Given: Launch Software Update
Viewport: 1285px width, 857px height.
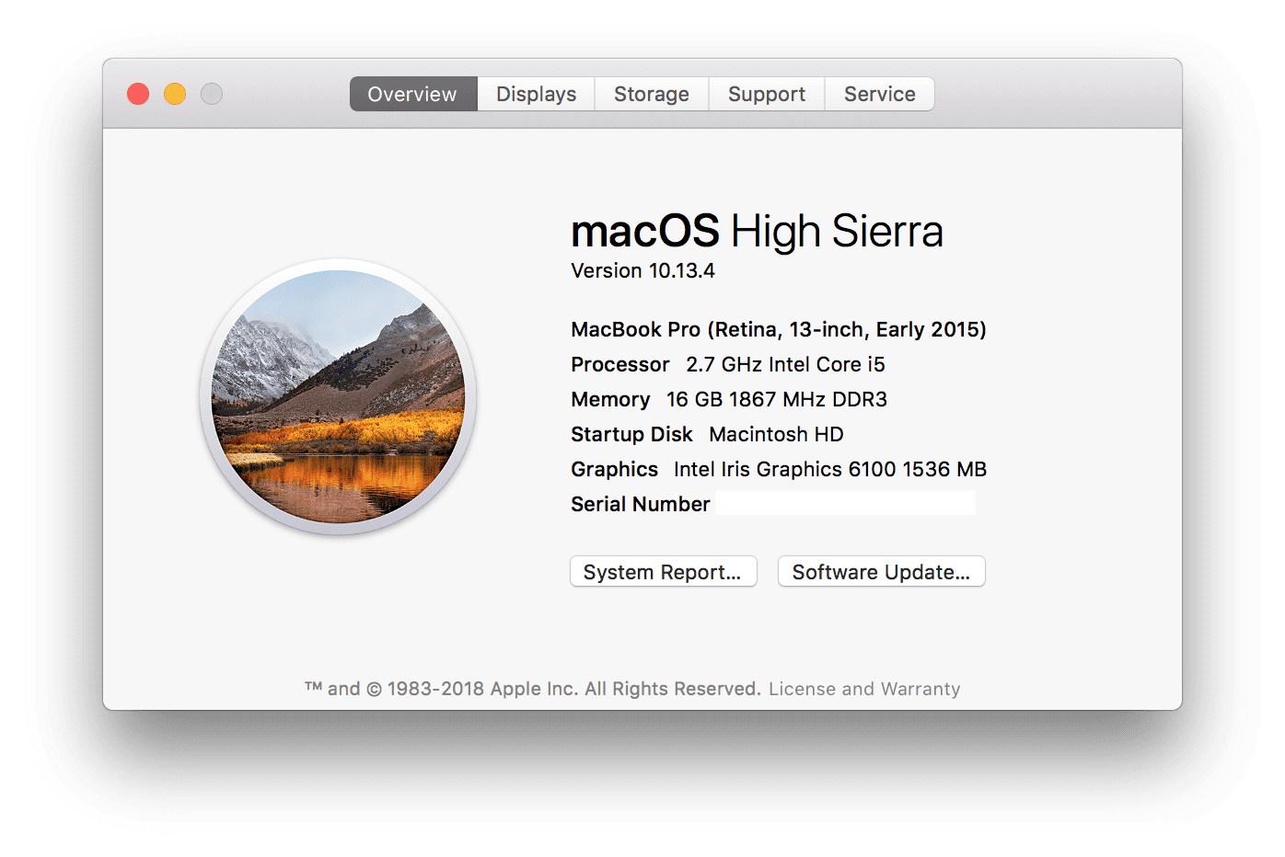Looking at the screenshot, I should (880, 571).
